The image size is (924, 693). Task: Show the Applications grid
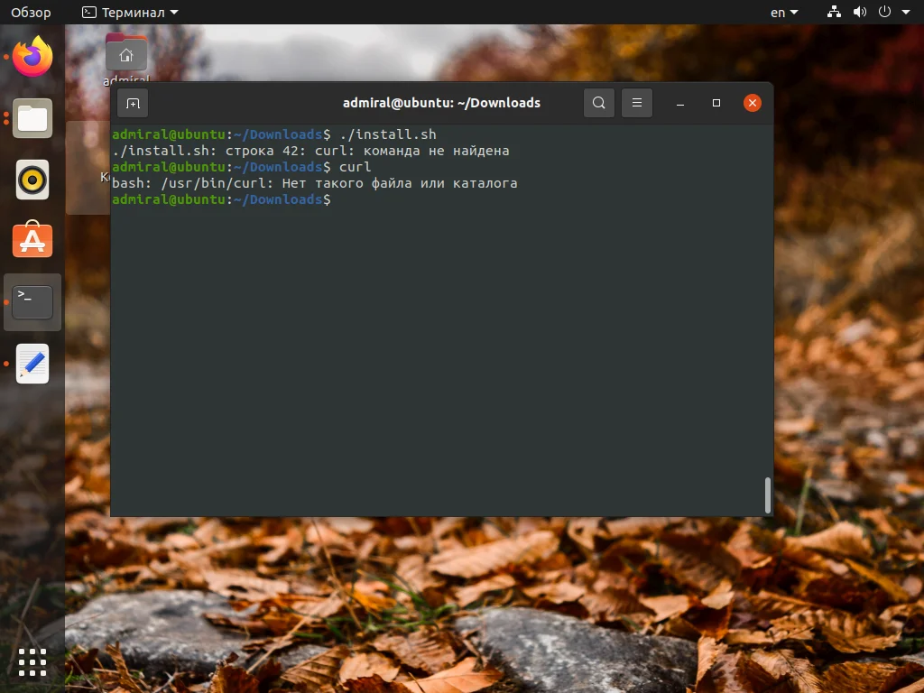[32, 662]
